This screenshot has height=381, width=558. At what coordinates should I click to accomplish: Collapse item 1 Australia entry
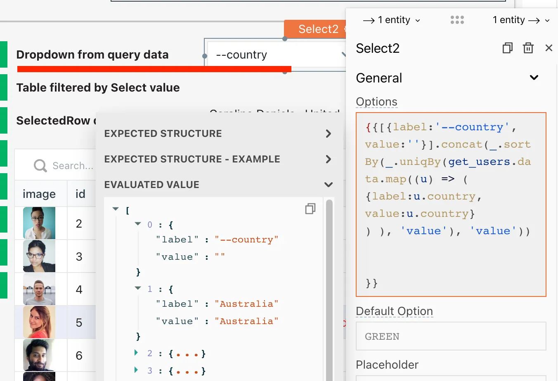point(138,288)
